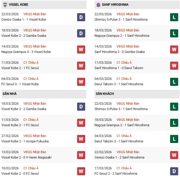The image size is (180, 178).
Task: Click the Vissel Kobe team crest icon
Action: tap(5, 5)
